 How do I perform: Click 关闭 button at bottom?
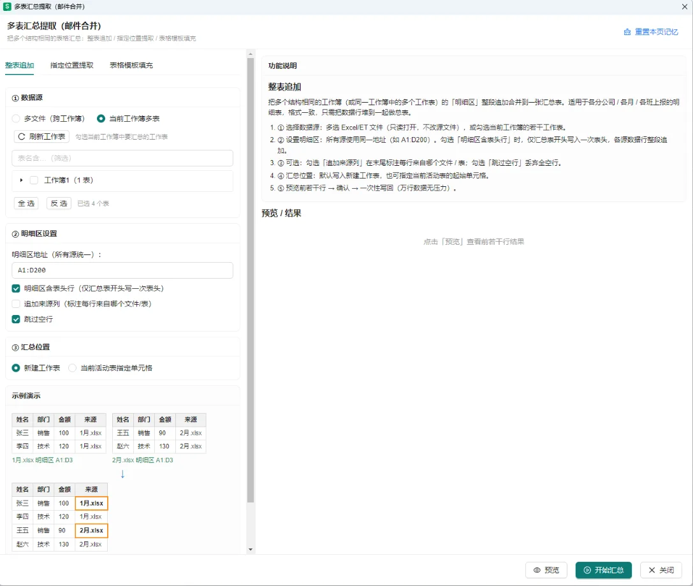tap(661, 570)
